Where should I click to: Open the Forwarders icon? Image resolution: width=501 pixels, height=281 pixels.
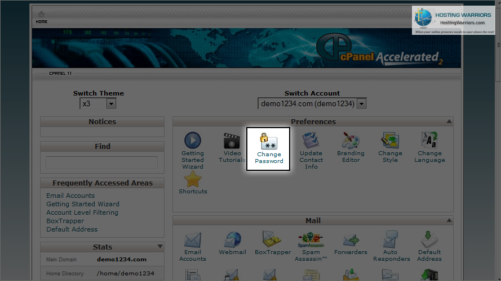point(351,240)
